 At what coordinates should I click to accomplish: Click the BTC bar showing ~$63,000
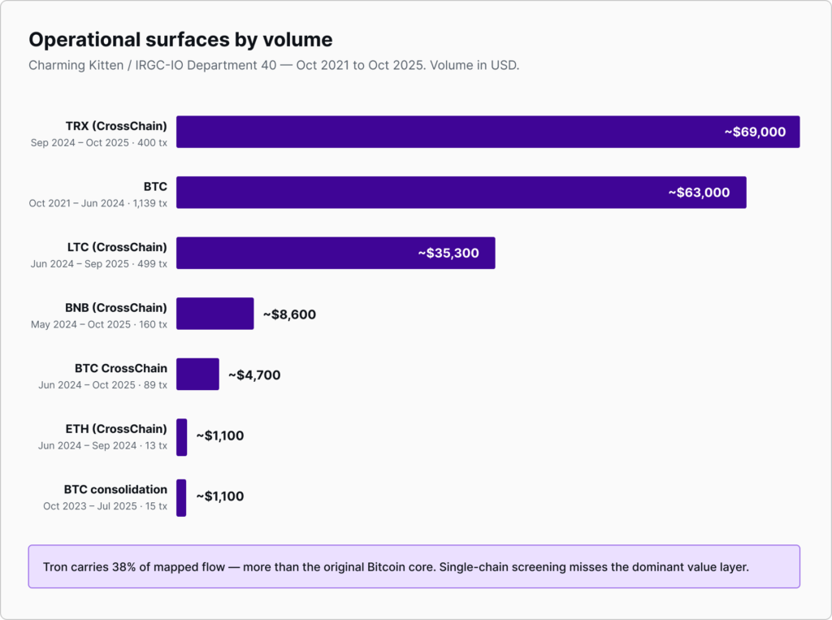[461, 192]
